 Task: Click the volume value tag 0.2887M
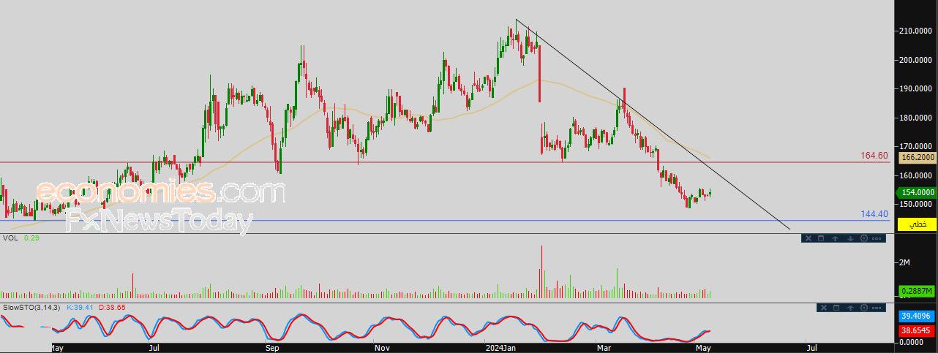[916, 291]
